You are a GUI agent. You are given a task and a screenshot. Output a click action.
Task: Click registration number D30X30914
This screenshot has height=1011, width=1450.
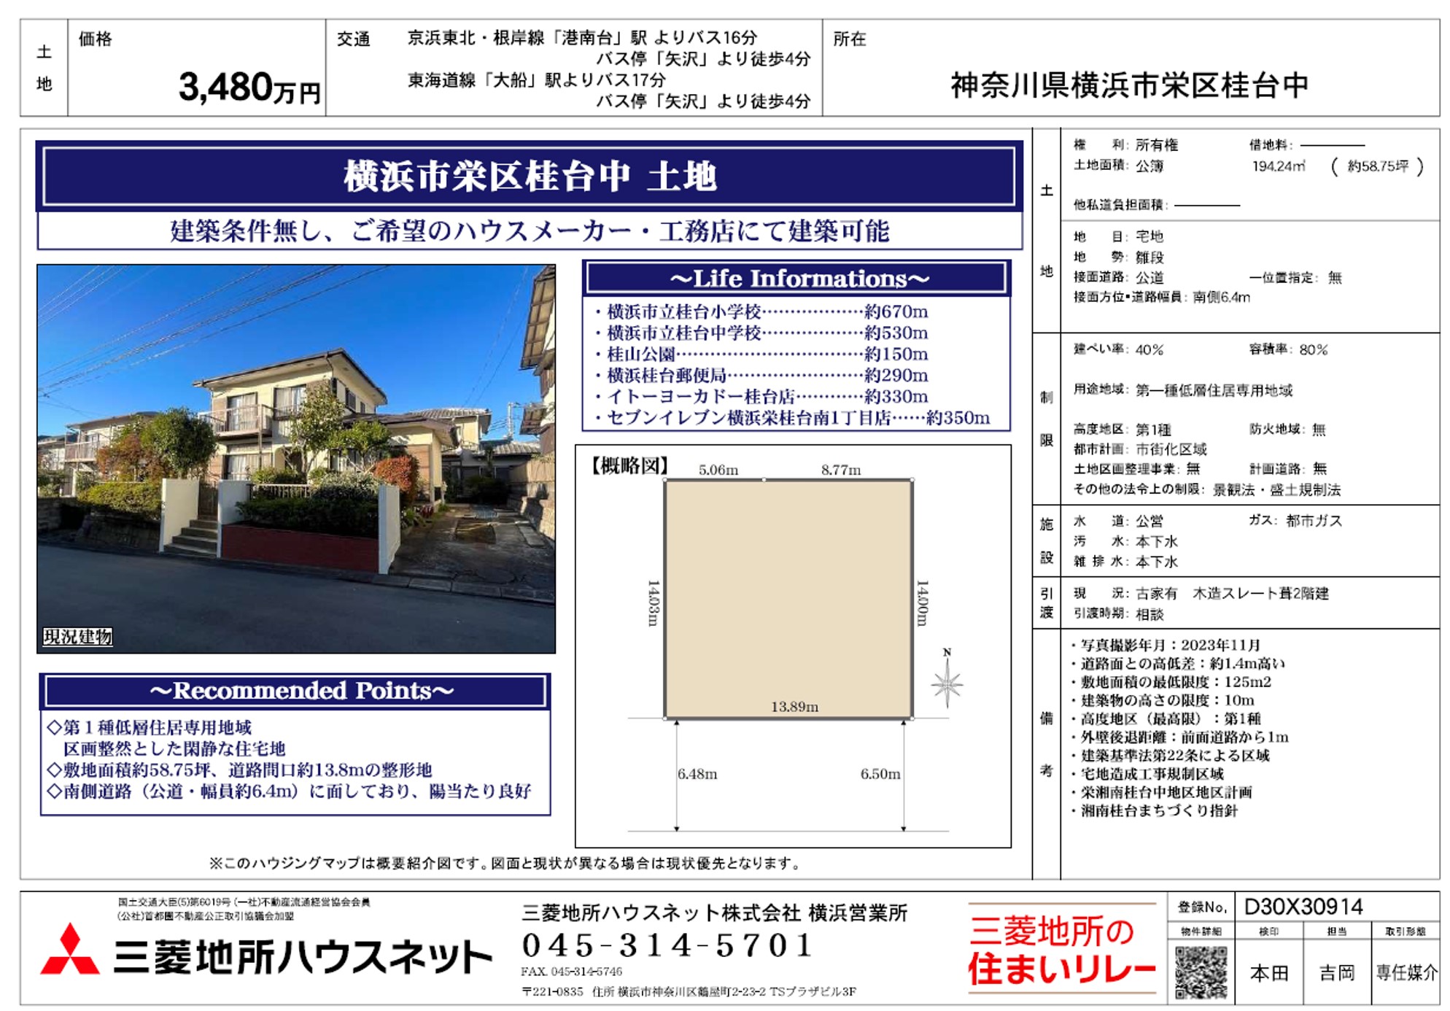pyautogui.click(x=1303, y=907)
